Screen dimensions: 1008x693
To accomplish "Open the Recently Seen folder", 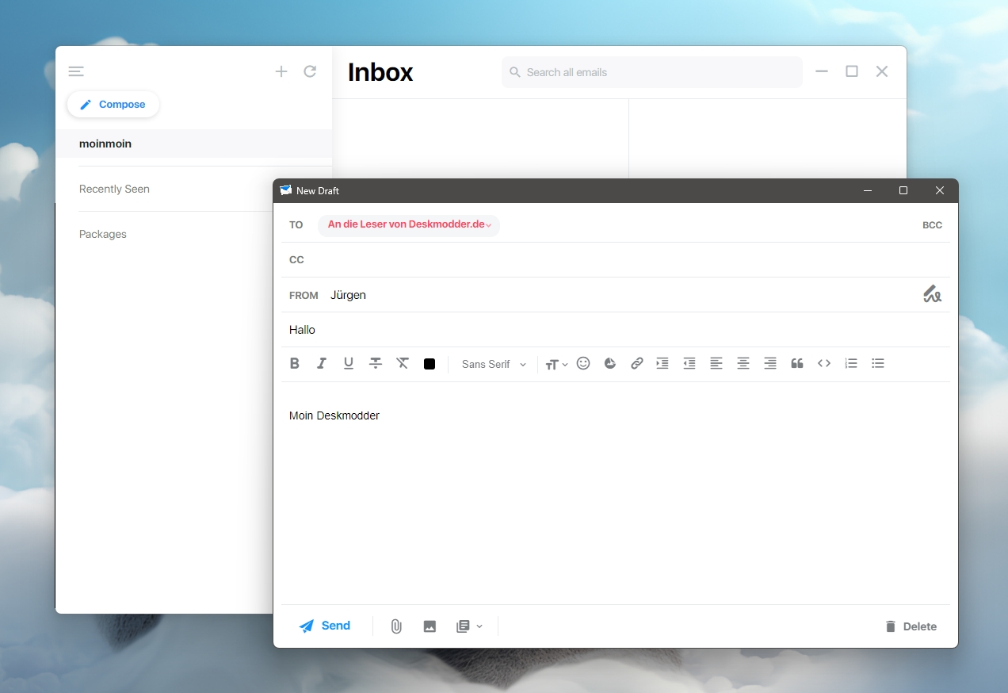I will coord(114,189).
